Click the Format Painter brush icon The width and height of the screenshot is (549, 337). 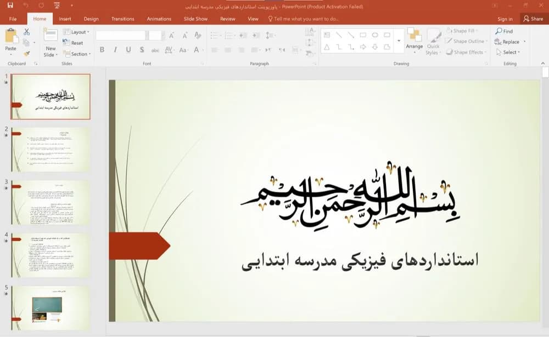pyautogui.click(x=26, y=54)
